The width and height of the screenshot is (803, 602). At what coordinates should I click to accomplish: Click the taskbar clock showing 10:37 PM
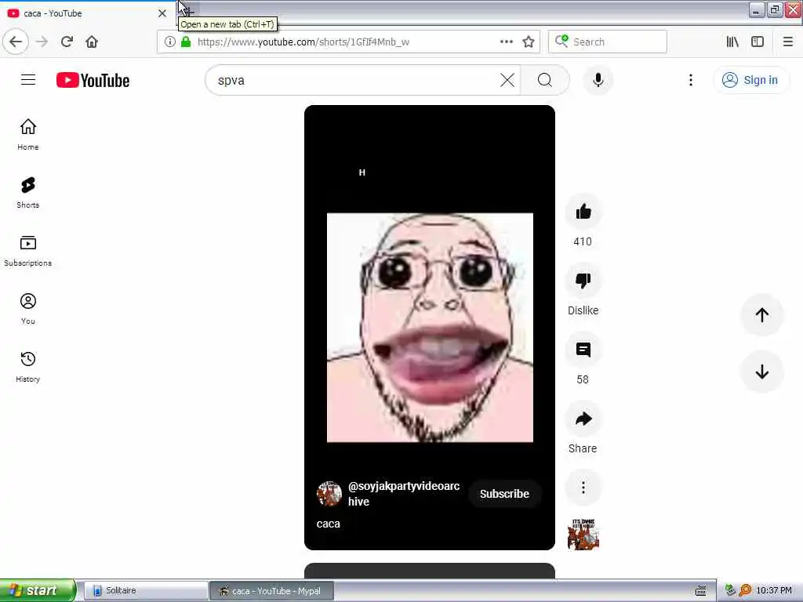pyautogui.click(x=774, y=591)
